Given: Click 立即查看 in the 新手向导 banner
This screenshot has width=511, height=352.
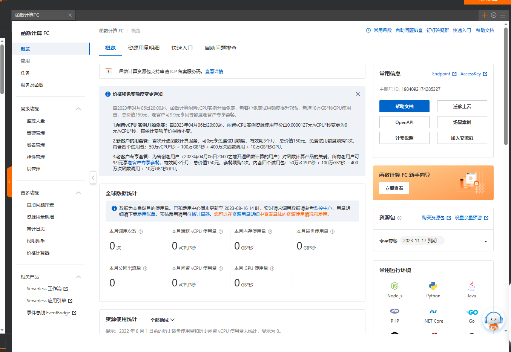Looking at the screenshot, I should point(394,188).
